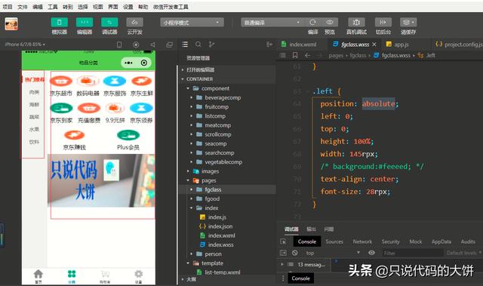Click the back arrow in editor bar
This screenshot has height=286, width=483.
coord(307,55)
